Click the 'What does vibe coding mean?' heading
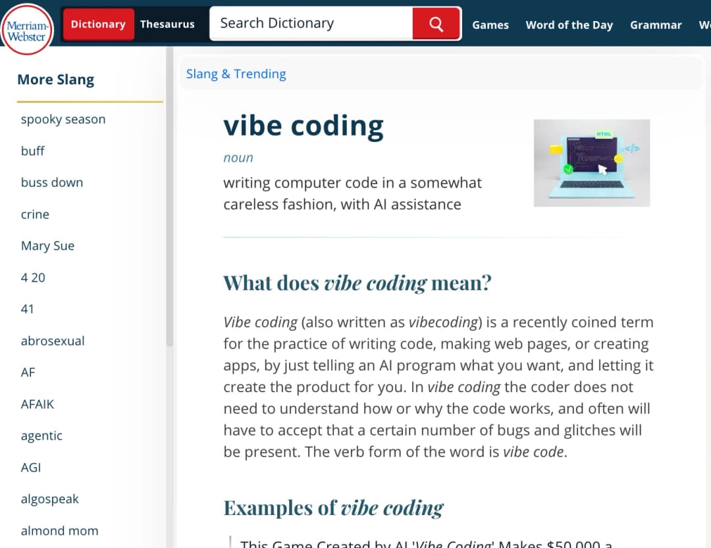 [357, 284]
